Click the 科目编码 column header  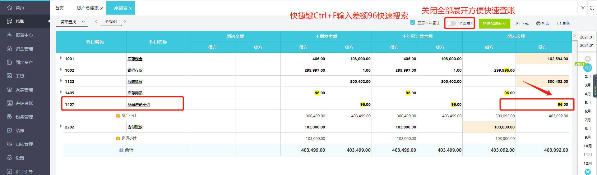[95, 42]
